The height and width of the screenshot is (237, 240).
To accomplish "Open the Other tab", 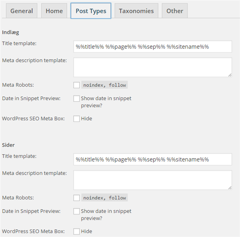I will (175, 11).
